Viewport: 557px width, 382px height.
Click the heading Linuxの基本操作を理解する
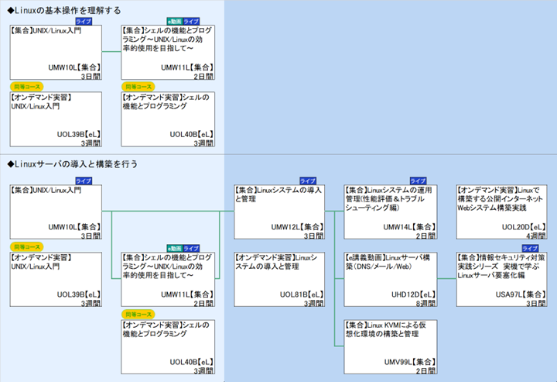(x=64, y=10)
